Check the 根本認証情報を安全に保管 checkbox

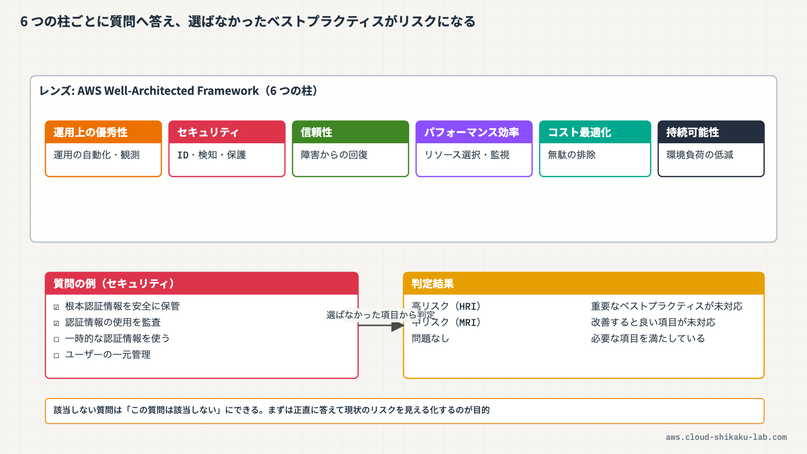coord(56,307)
